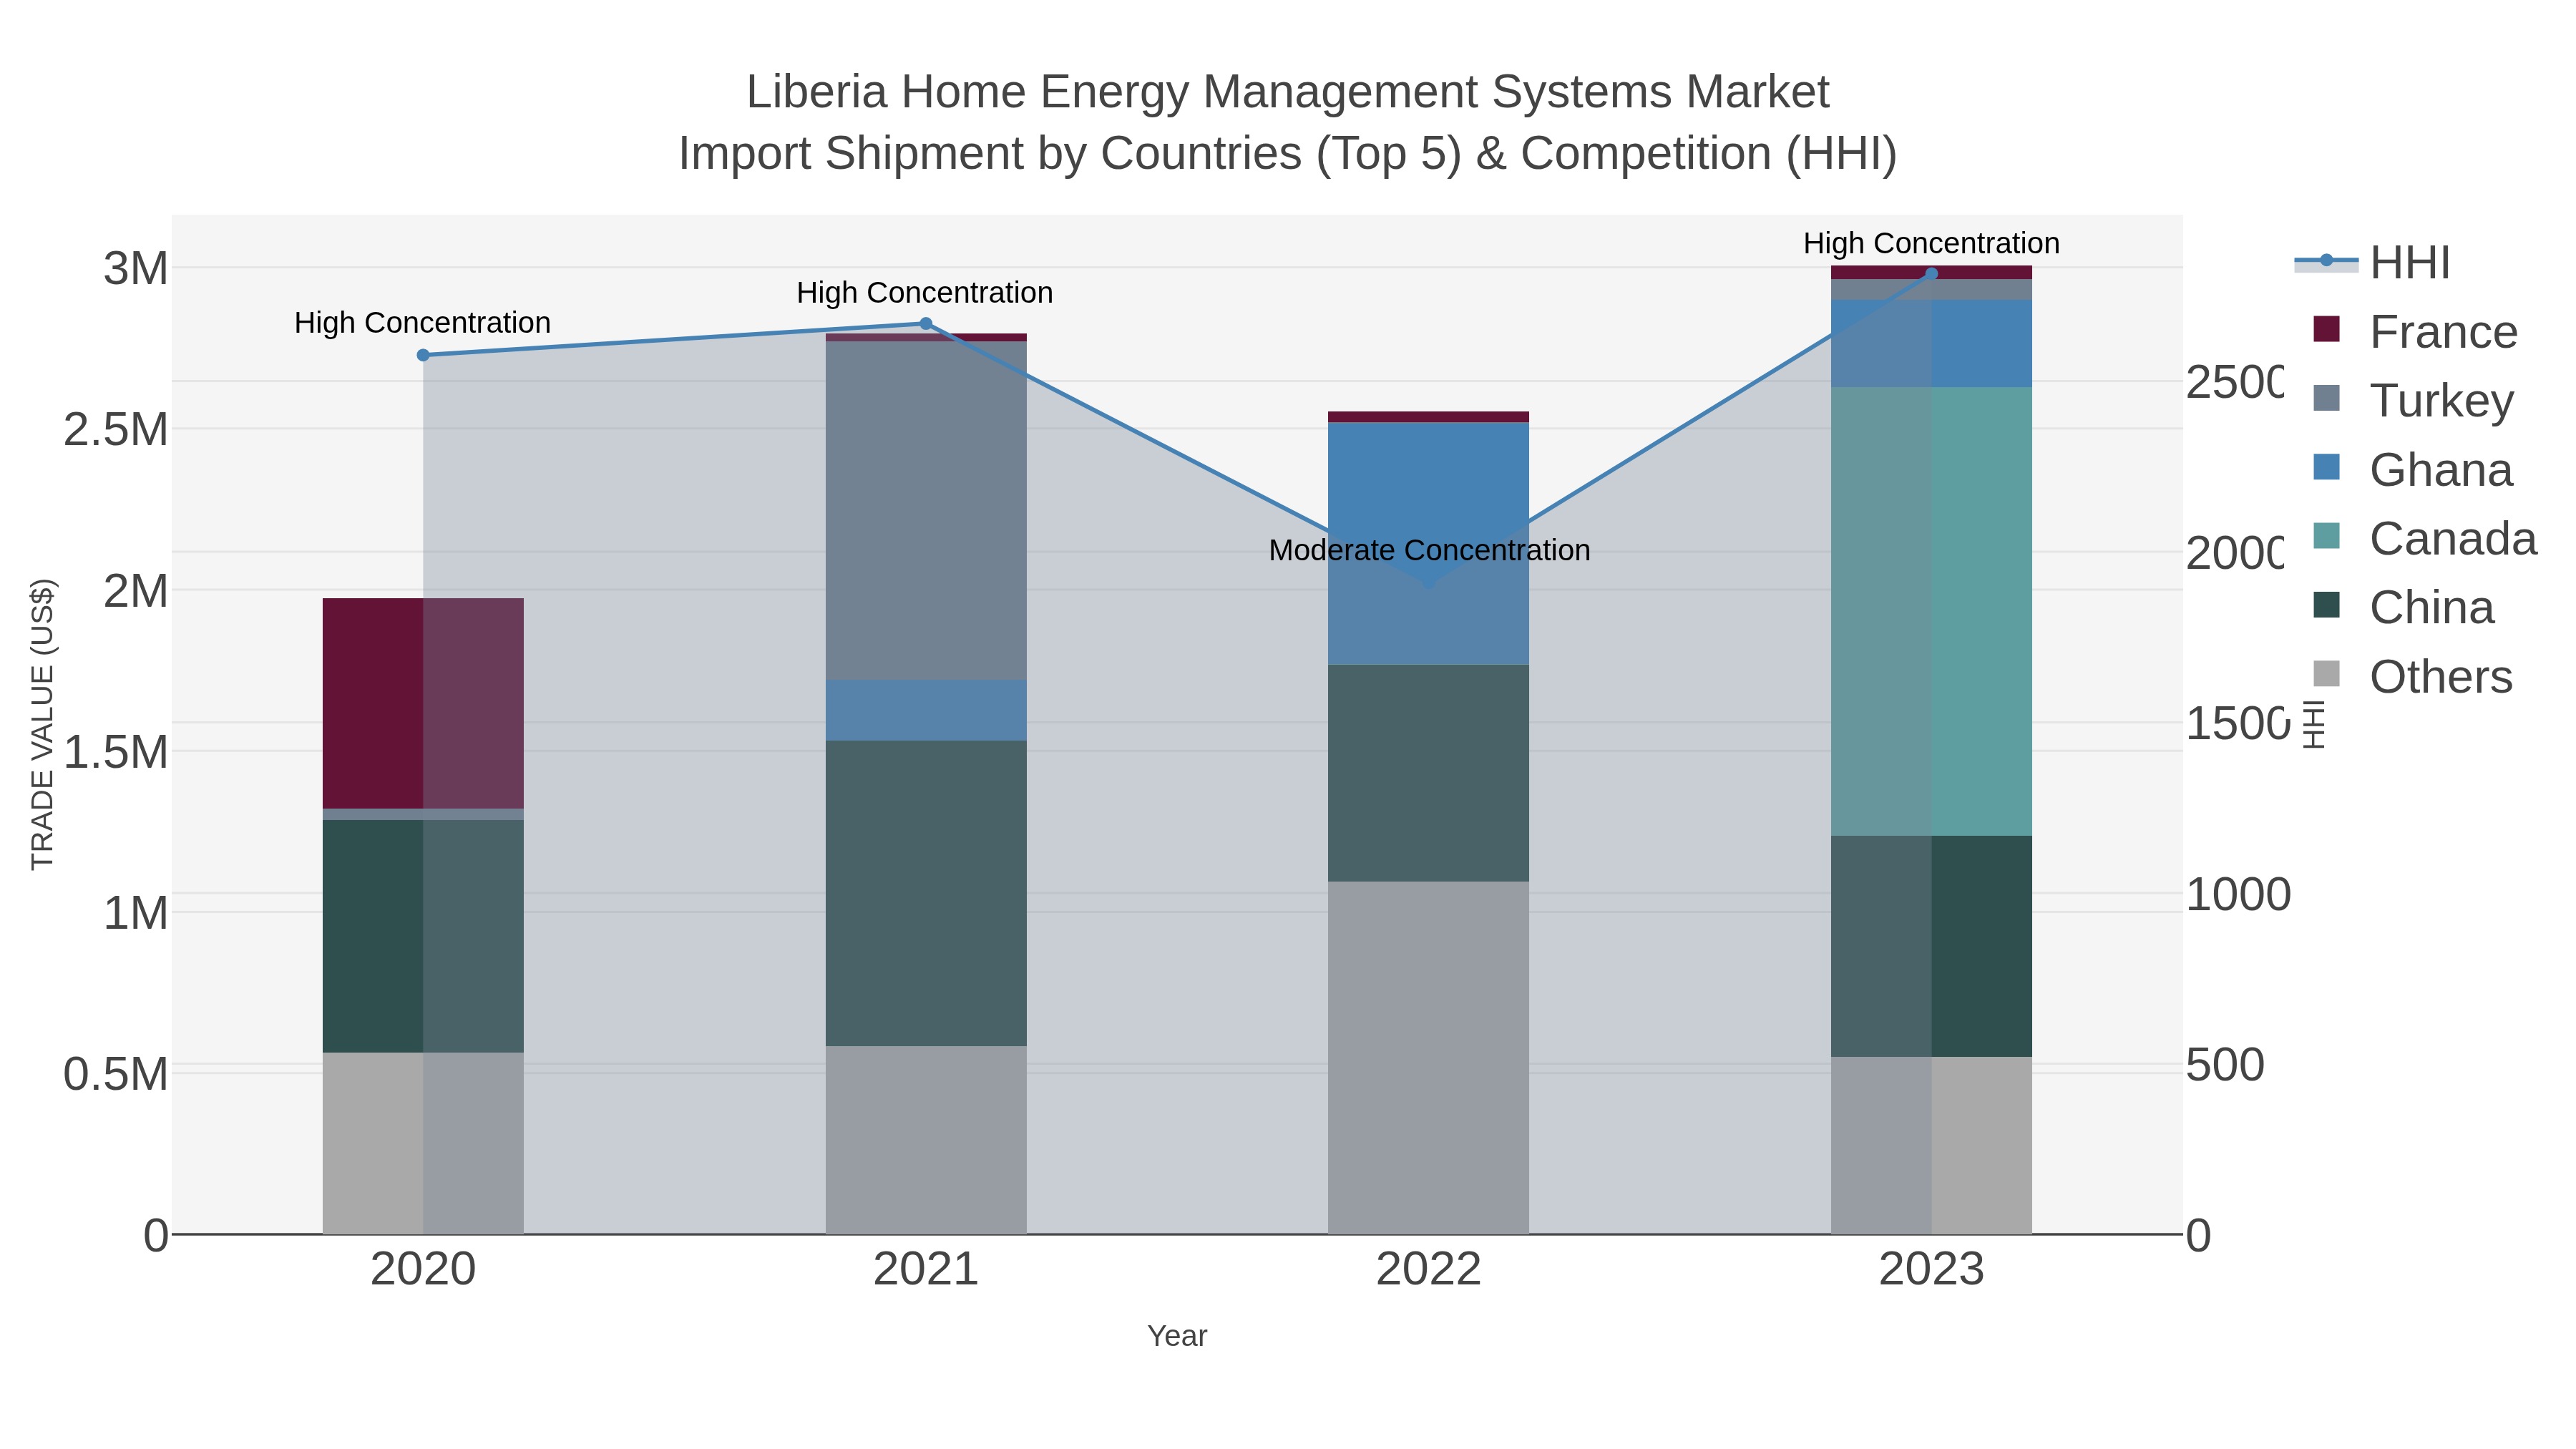Select the Turkey segment of the 2021 bar
2576x1449 pixels.
[x=926, y=511]
